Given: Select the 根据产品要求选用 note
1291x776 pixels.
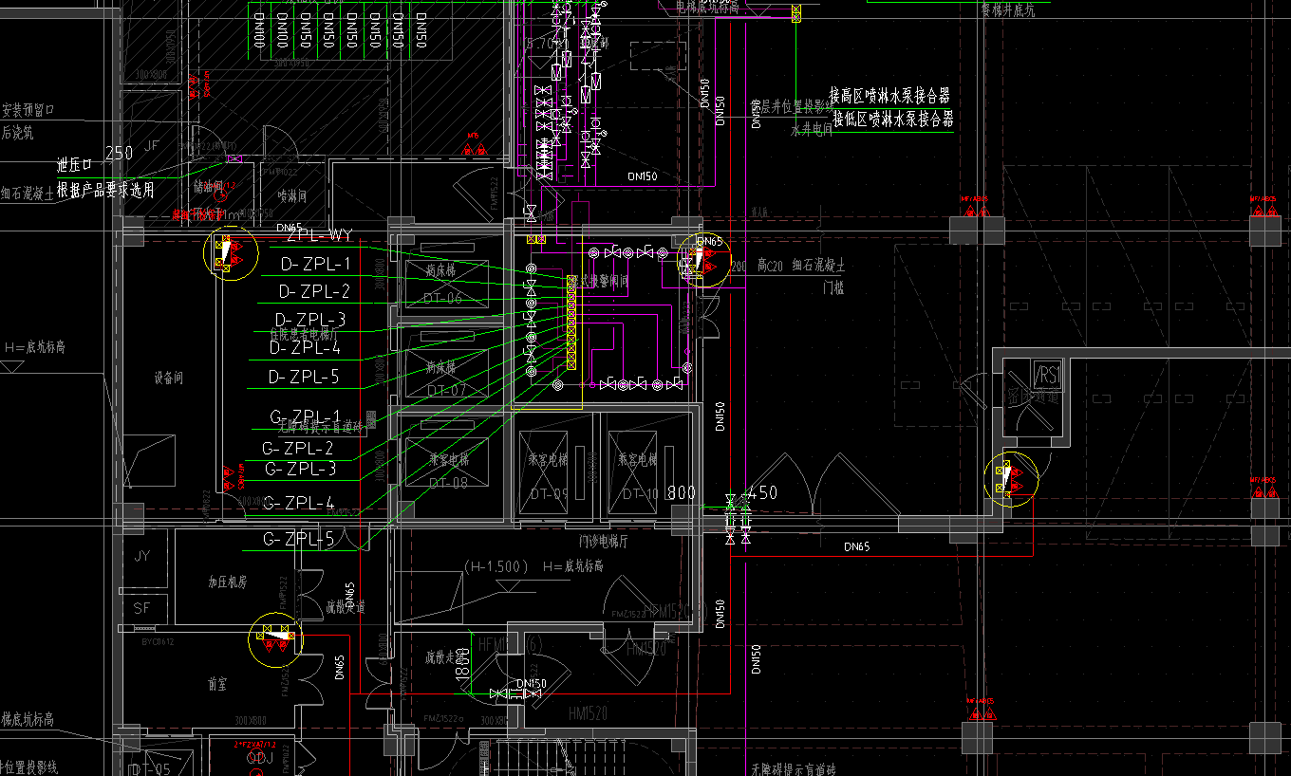Looking at the screenshot, I should coord(105,190).
